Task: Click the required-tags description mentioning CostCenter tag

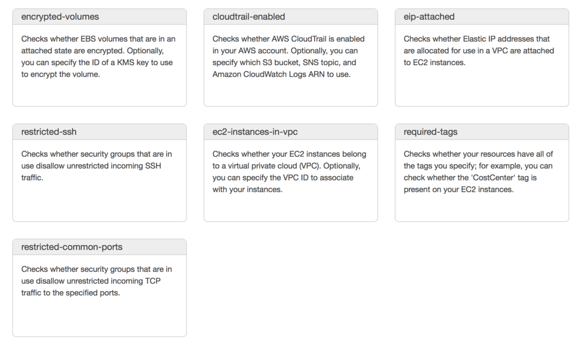Action: tap(478, 172)
